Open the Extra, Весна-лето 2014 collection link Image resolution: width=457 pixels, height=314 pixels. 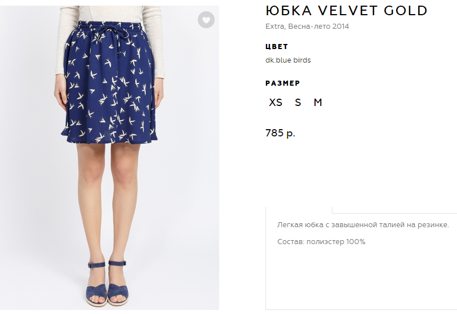[307, 26]
